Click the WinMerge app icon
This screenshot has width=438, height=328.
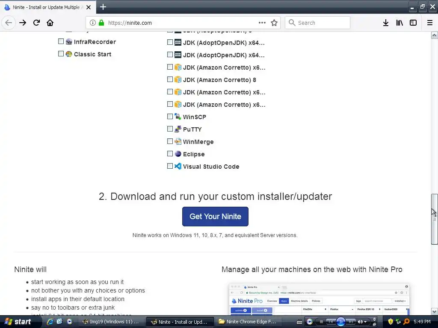[178, 141]
